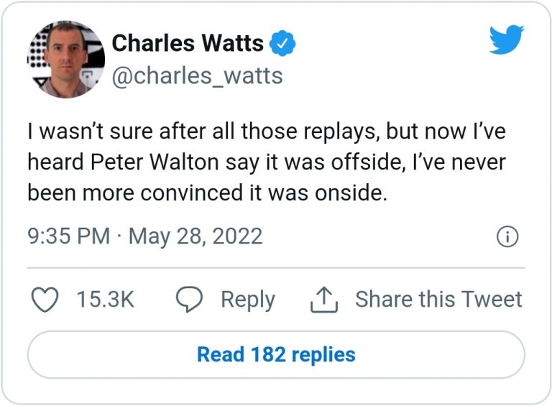Image resolution: width=552 pixels, height=406 pixels.
Task: Click the reply speech bubble icon
Action: pos(189,300)
